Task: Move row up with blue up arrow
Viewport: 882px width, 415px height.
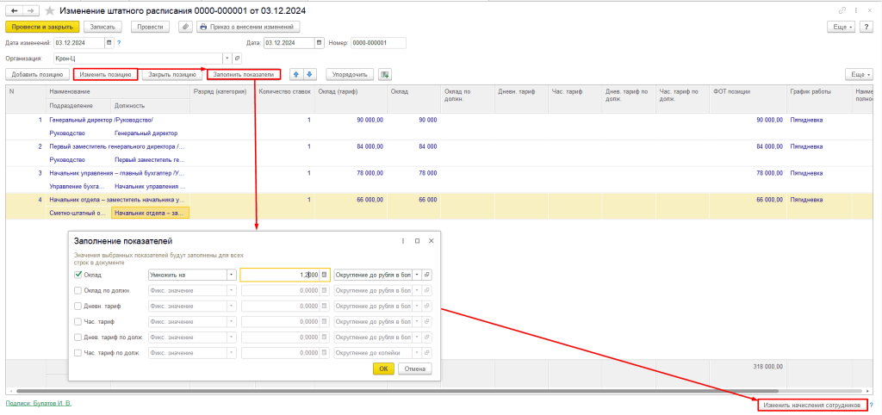Action: [295, 74]
